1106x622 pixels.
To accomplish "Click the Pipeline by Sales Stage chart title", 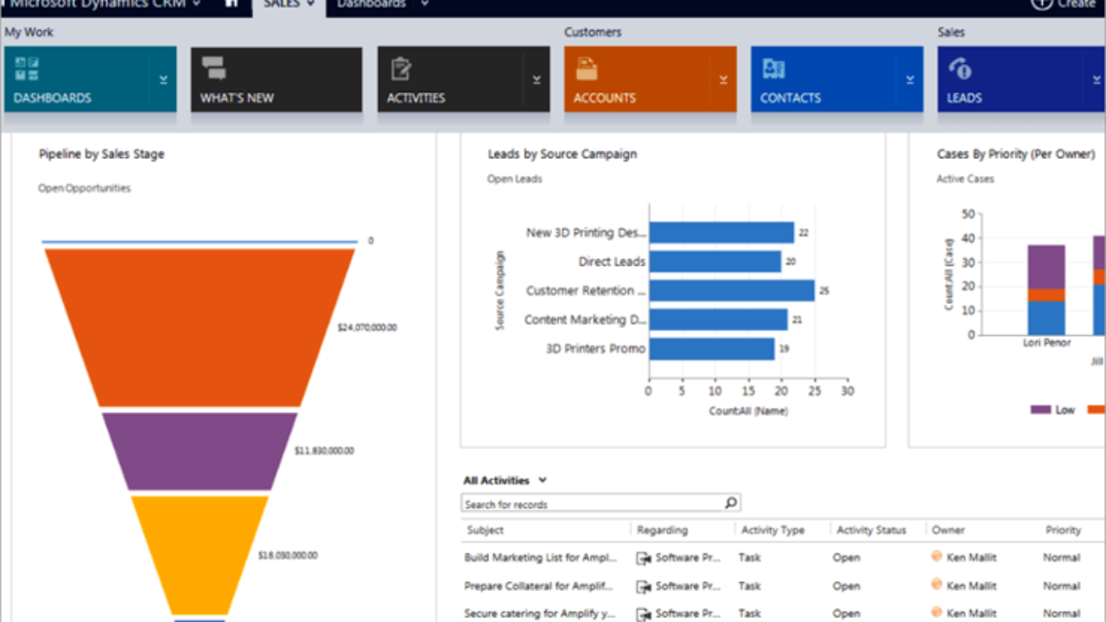I will point(101,155).
